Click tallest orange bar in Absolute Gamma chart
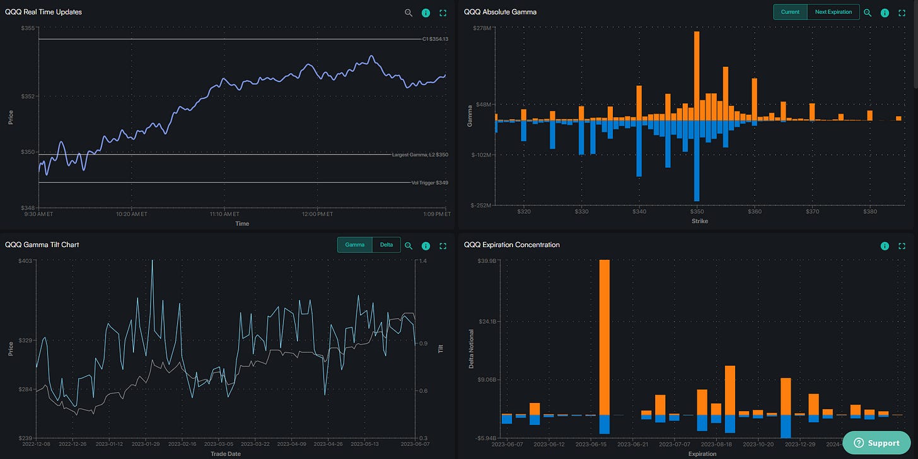Image resolution: width=918 pixels, height=459 pixels. point(697,76)
